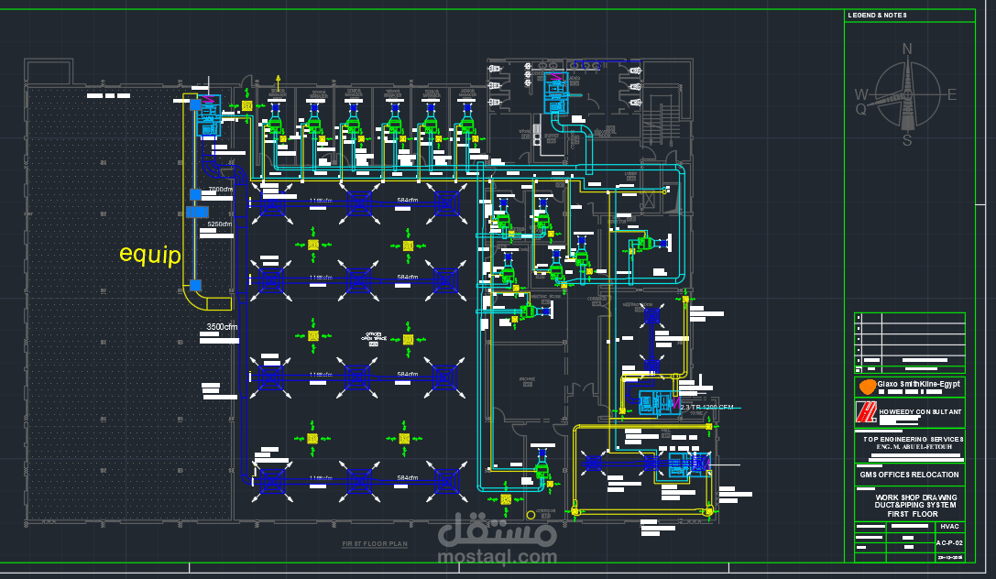This screenshot has width=996, height=579.
Task: Click the compass letter "E"
Action: 952,95
